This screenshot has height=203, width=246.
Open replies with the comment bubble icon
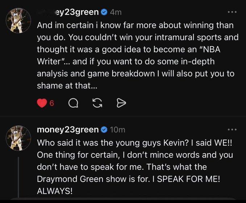point(73,103)
